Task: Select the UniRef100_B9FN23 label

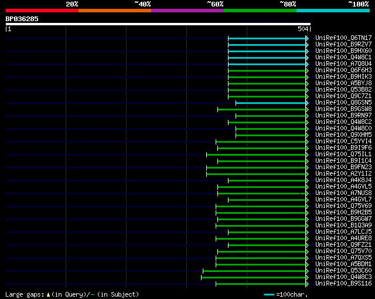Action: (343, 167)
